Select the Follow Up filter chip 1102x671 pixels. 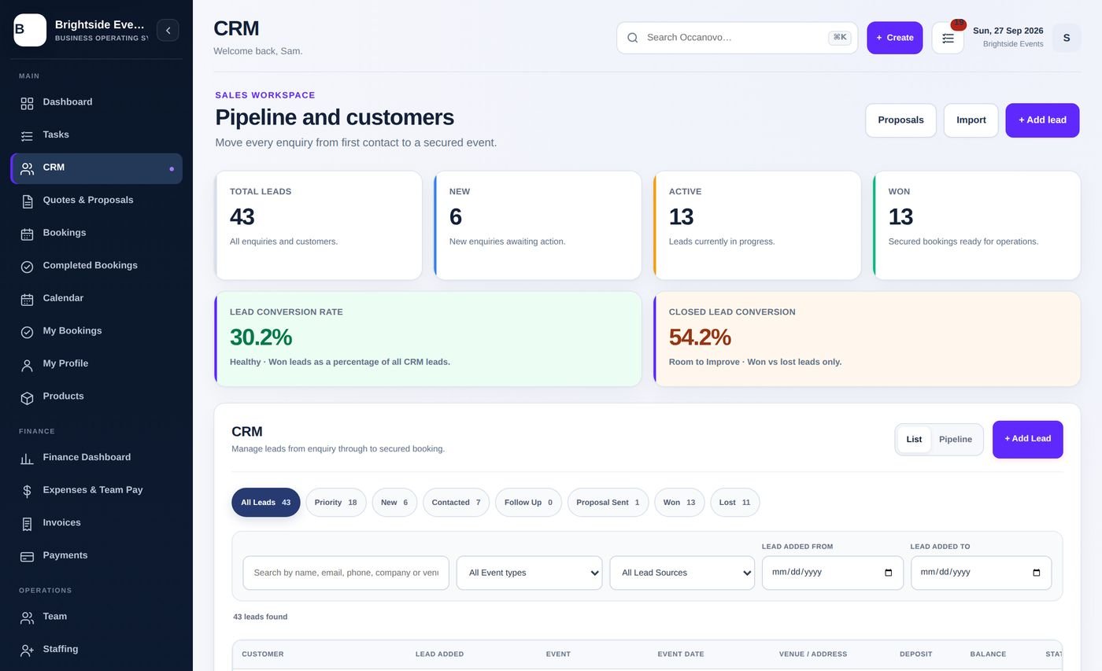tap(528, 503)
